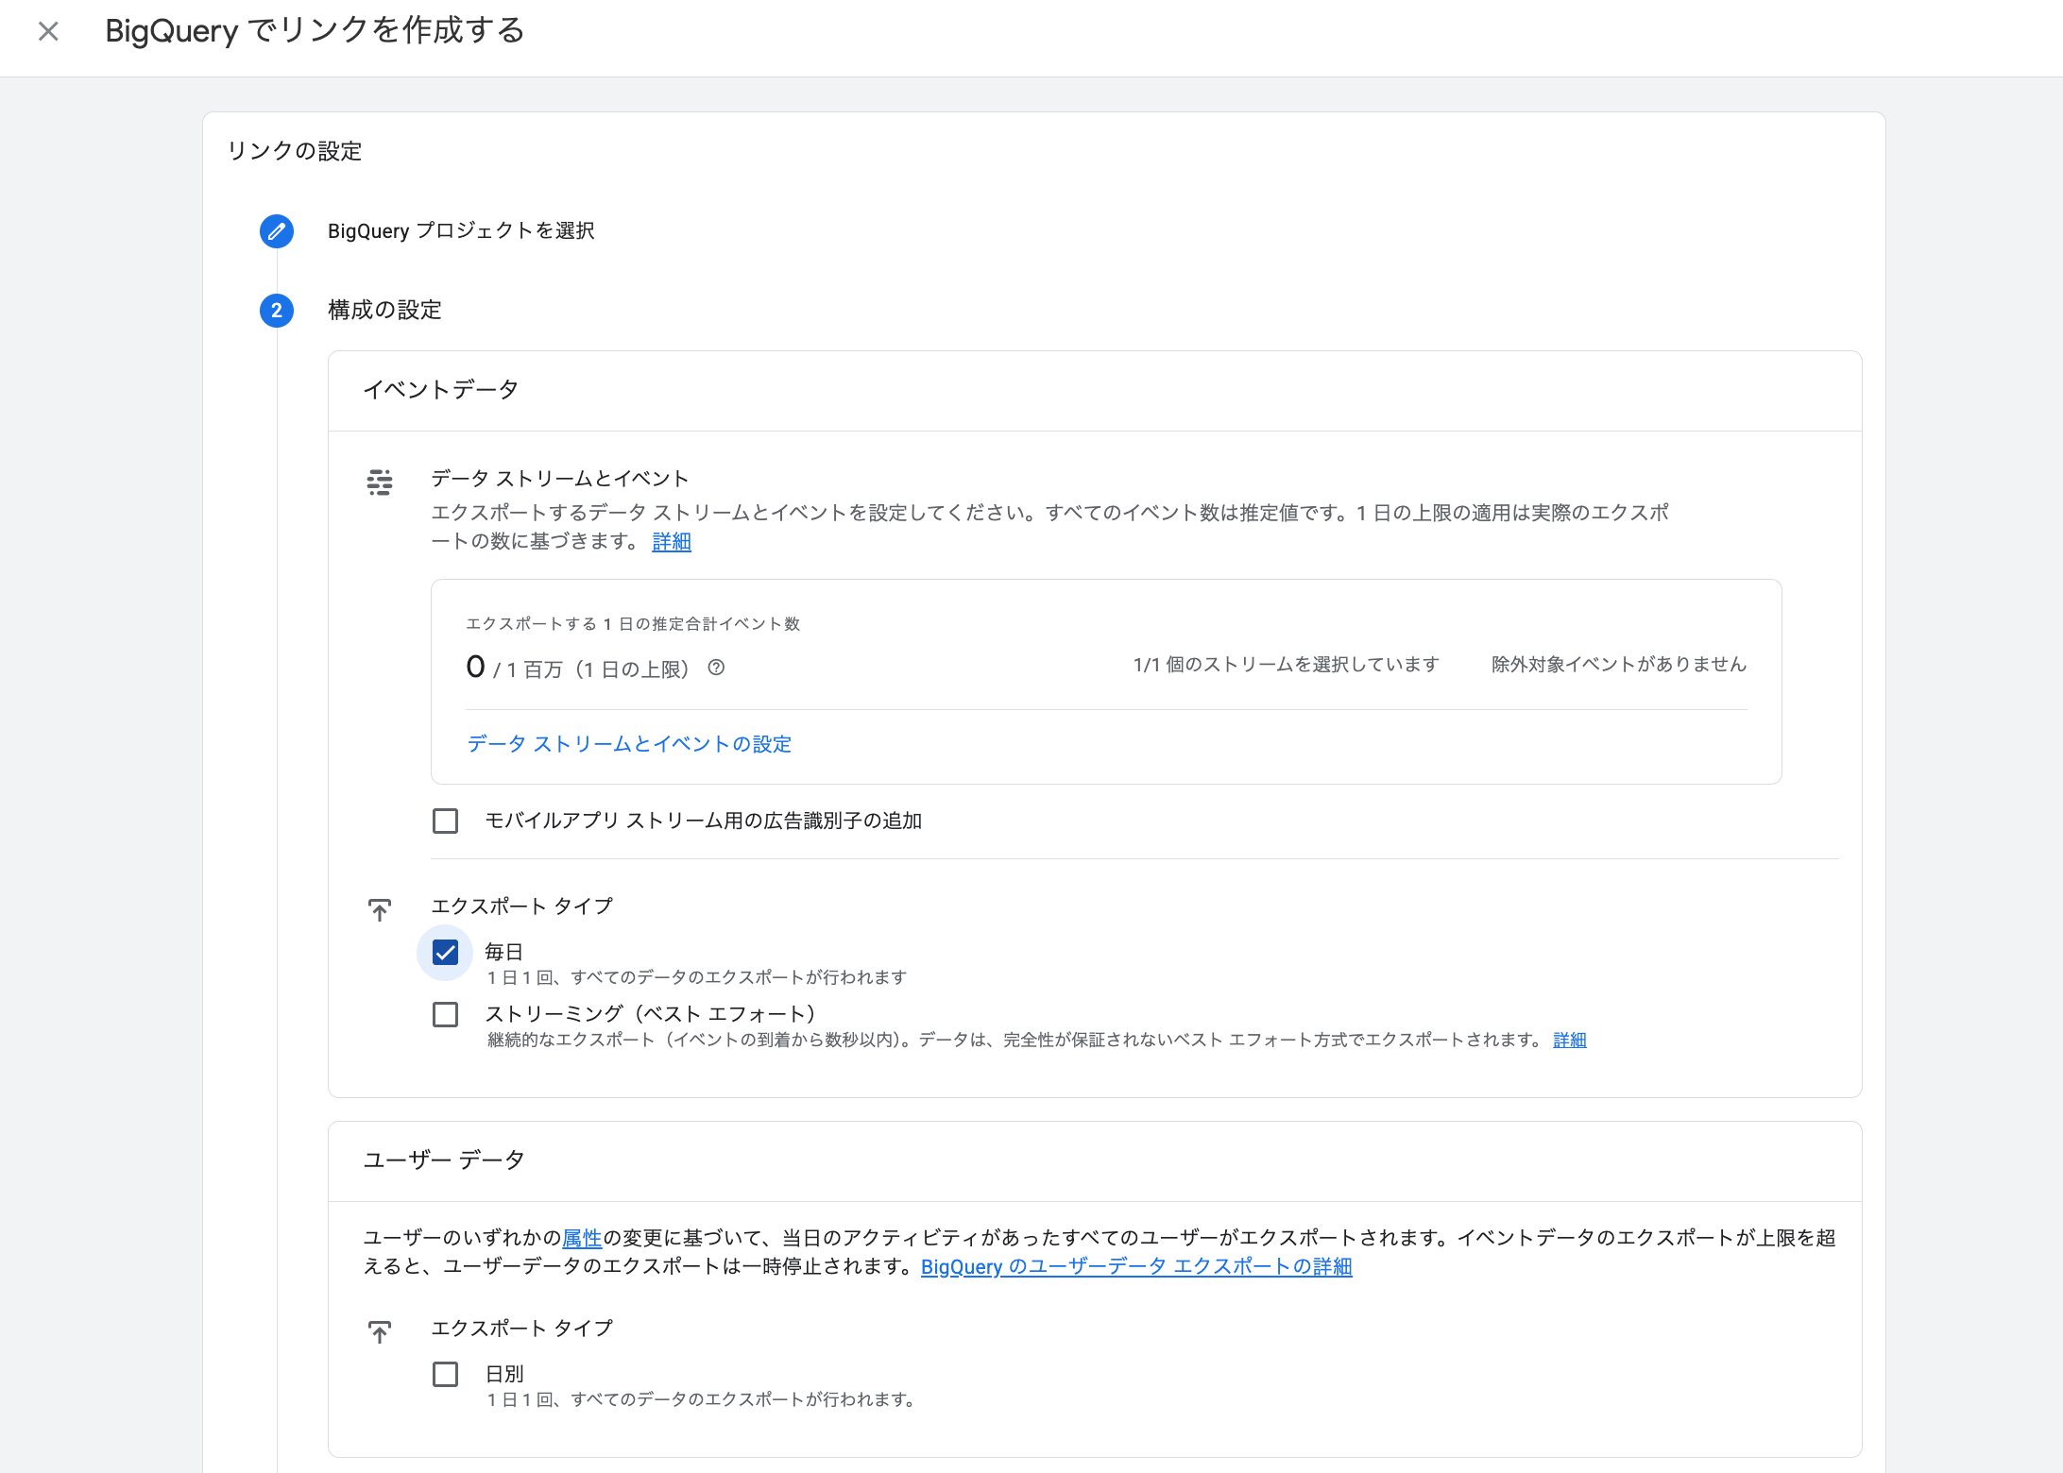Open the 属性 link in user data text
This screenshot has width=2063, height=1473.
tap(582, 1238)
